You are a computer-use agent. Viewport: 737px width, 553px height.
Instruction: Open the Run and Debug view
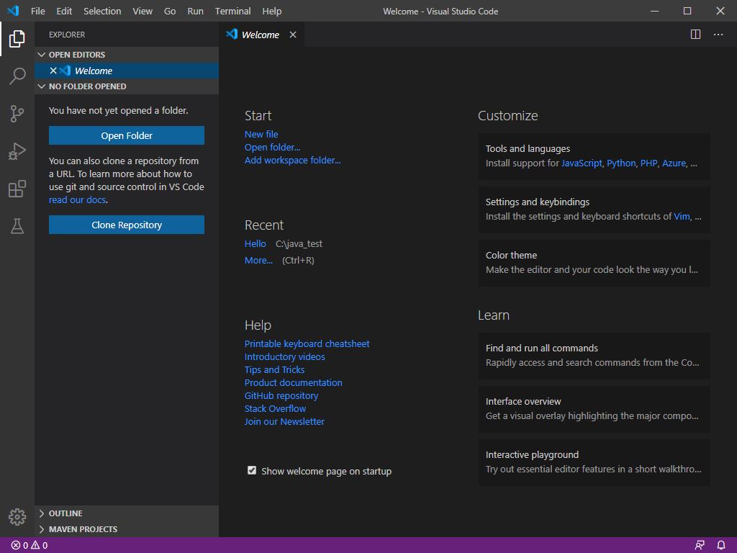point(17,151)
